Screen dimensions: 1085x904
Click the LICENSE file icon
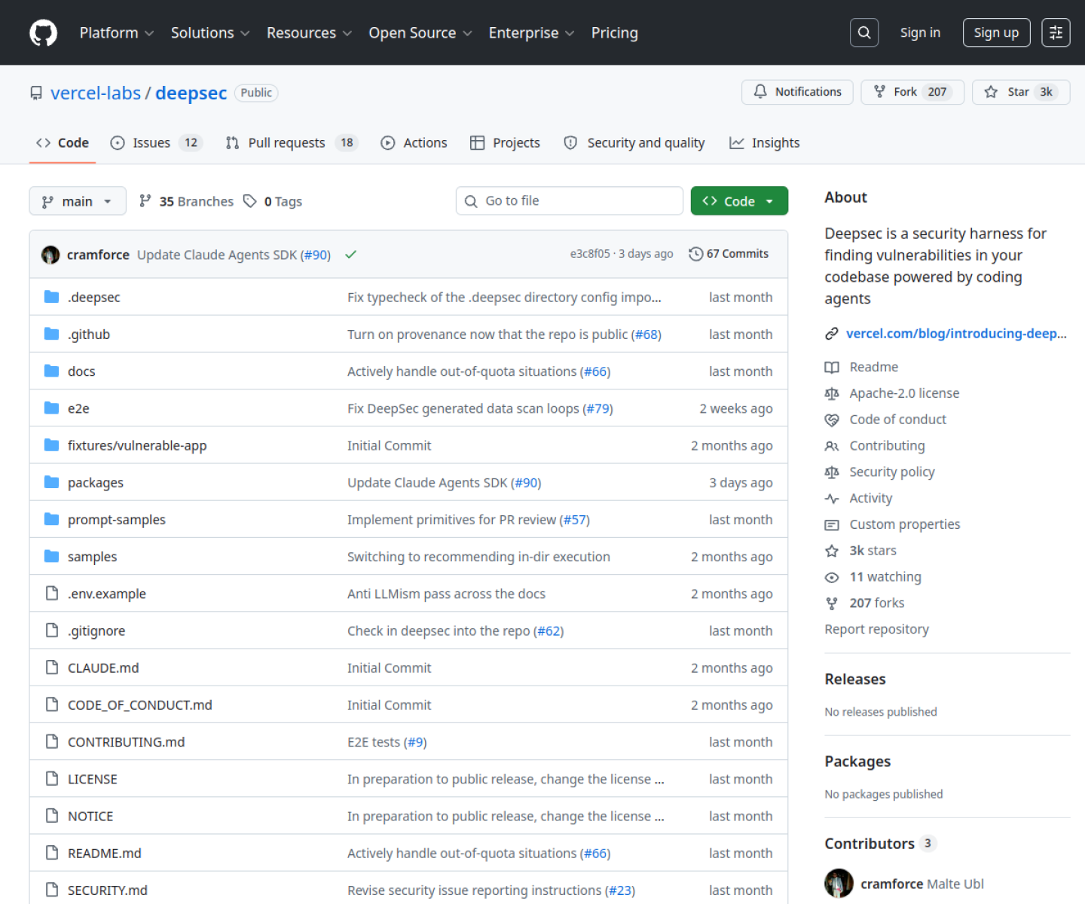51,778
